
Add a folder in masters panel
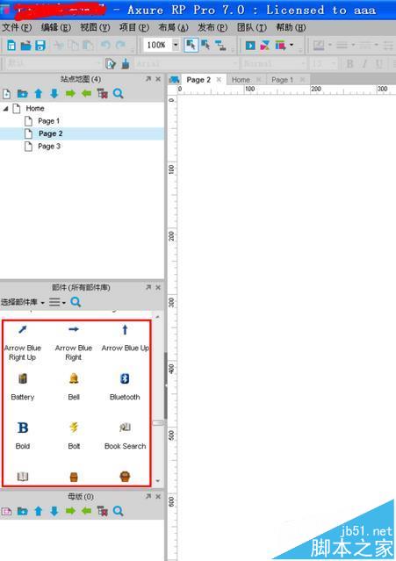(x=22, y=511)
